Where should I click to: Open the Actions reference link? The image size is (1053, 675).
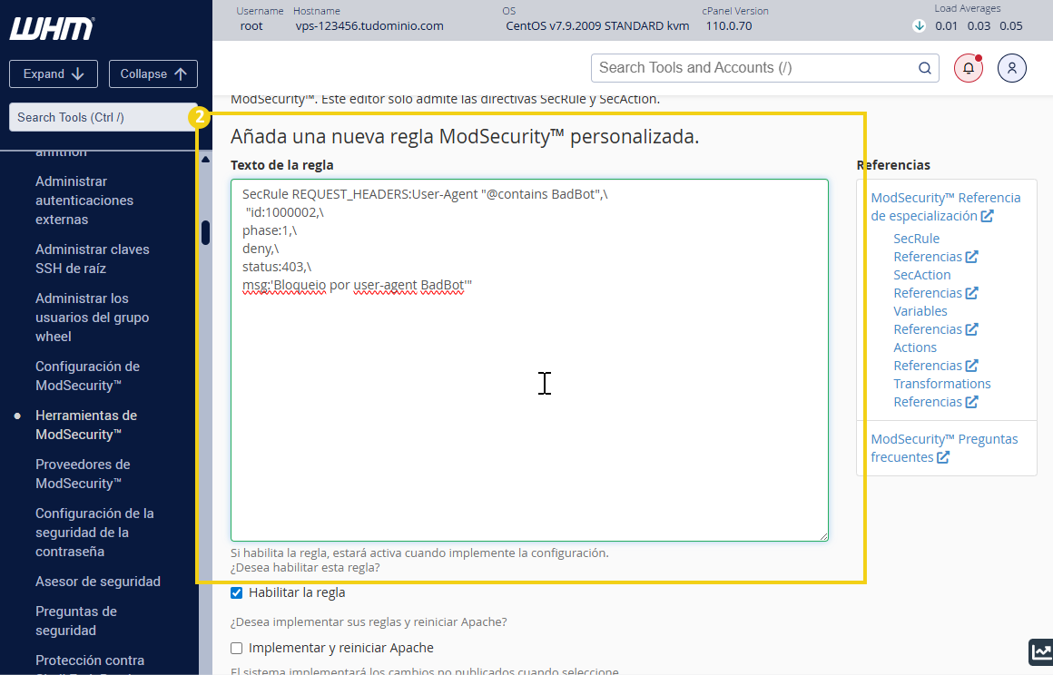[936, 357]
